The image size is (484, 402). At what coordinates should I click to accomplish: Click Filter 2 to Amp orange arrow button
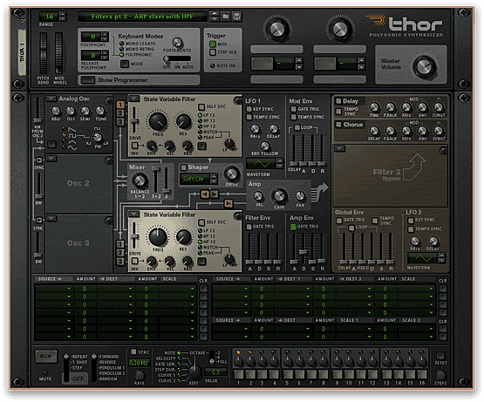pos(228,203)
